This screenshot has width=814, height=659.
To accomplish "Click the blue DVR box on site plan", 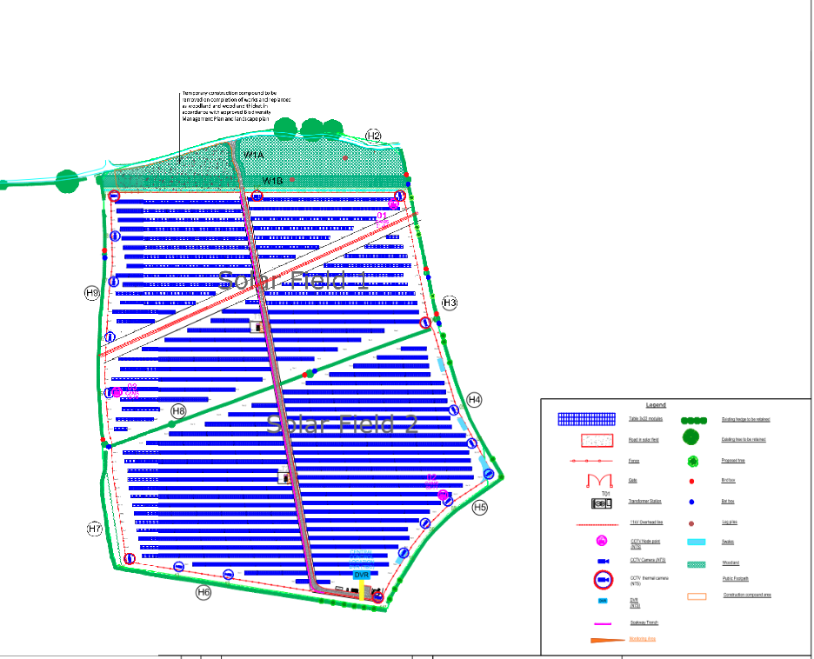I will 362,575.
